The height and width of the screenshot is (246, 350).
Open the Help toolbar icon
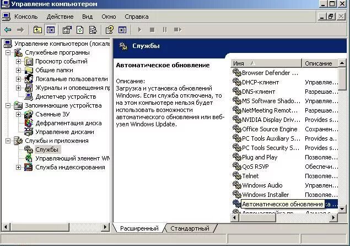pyautogui.click(x=109, y=30)
